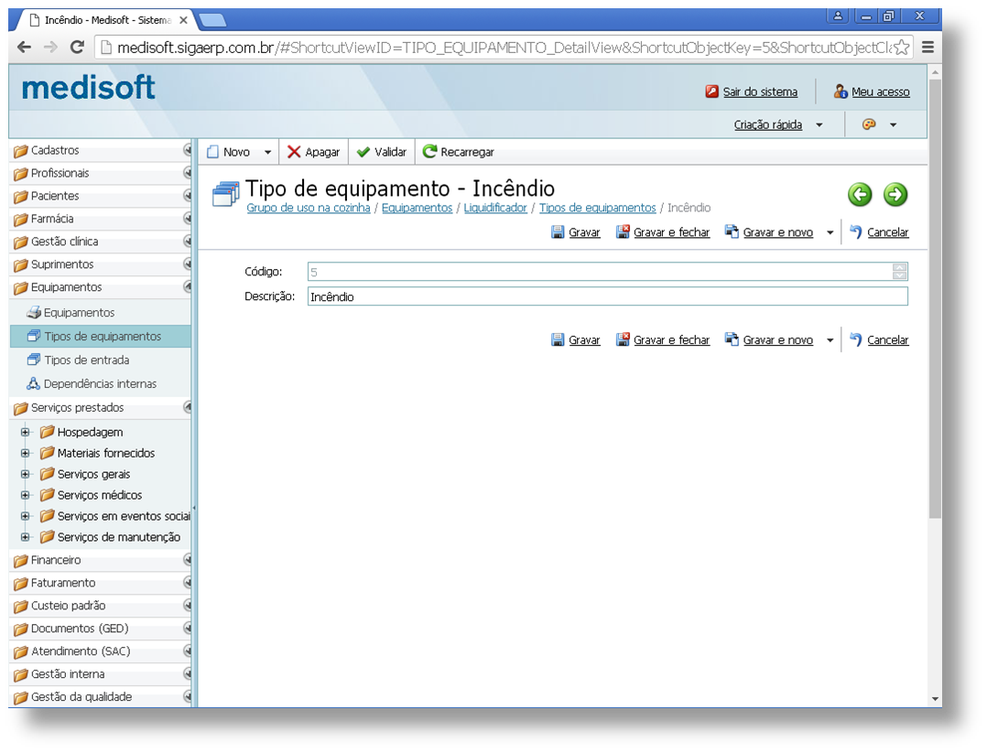Click the Código spinner arrows

899,272
